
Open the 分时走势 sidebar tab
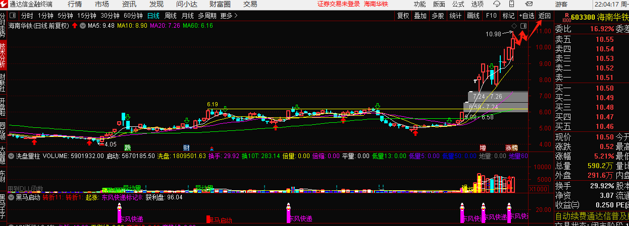3,26
